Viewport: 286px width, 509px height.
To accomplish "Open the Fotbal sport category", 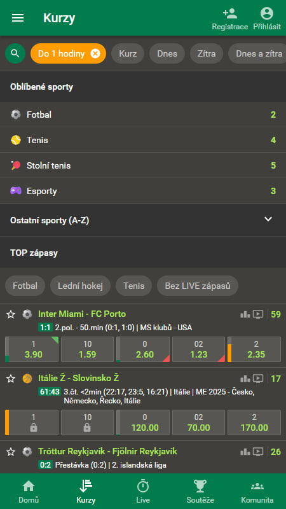I will (x=143, y=115).
